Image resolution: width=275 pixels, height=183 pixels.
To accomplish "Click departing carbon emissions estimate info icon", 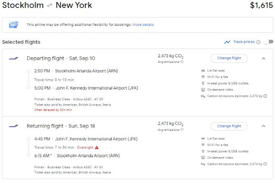I will pos(265,96).
